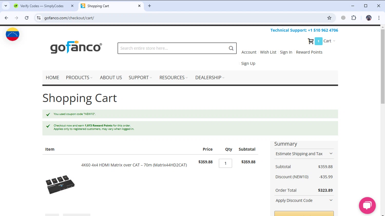This screenshot has width=385, height=216.
Task: Go back to the previous page
Action: click(x=6, y=18)
